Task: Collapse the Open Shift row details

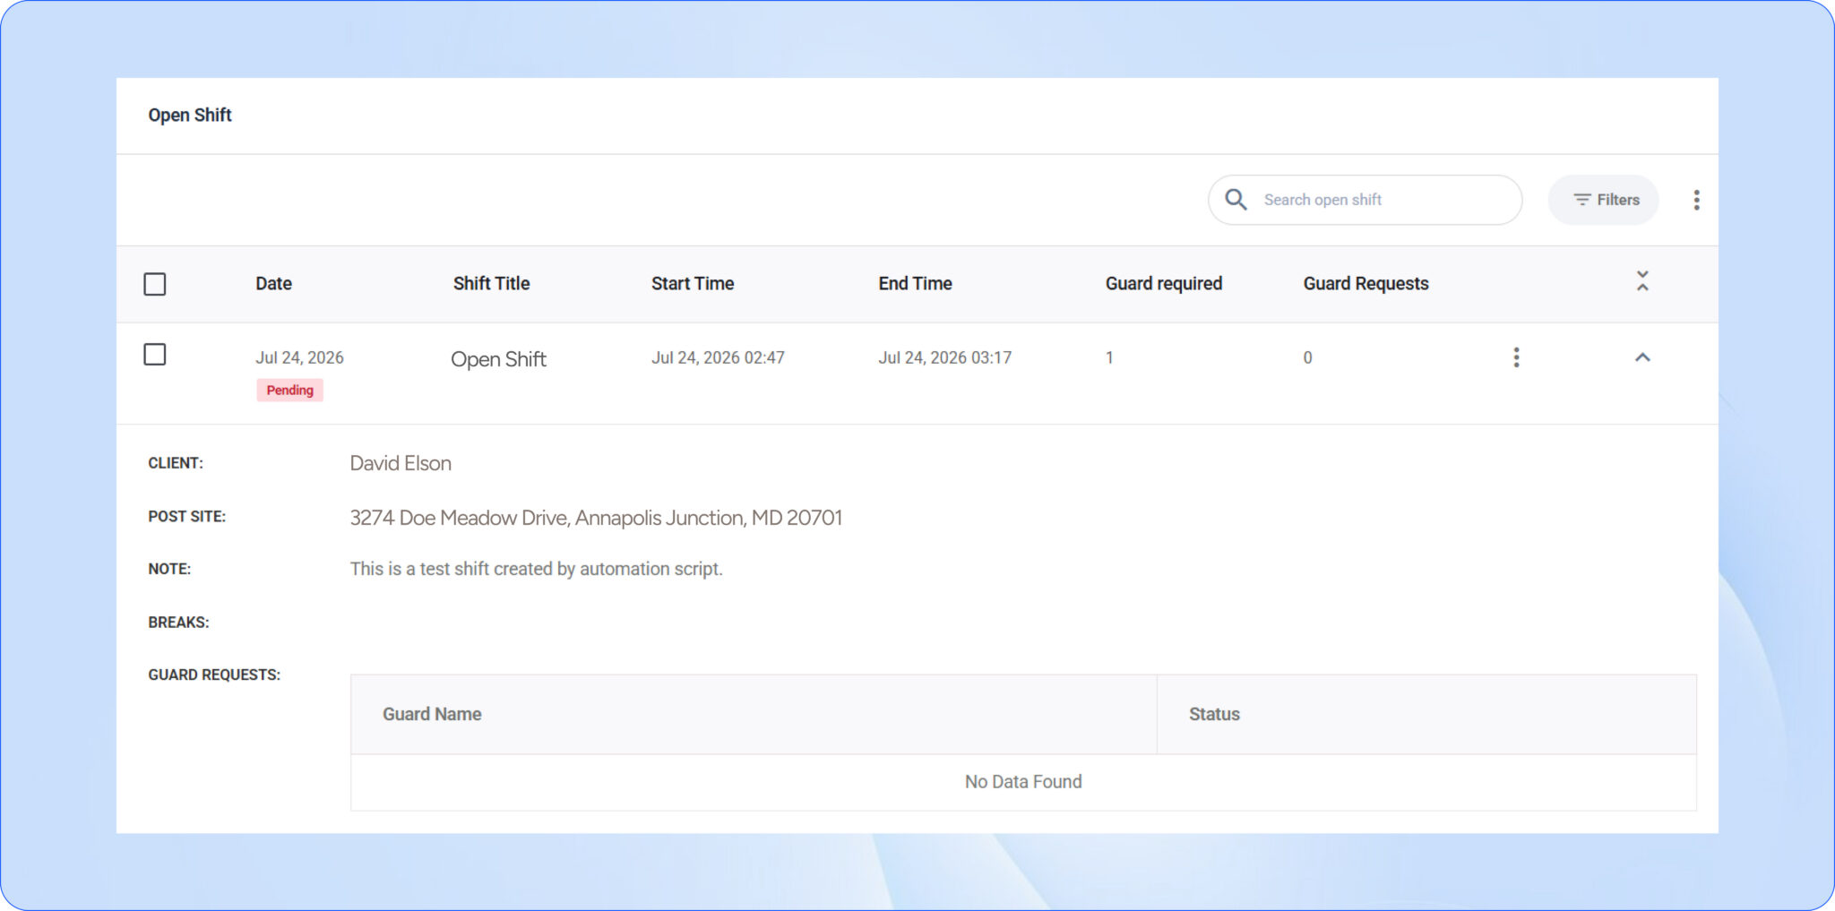Action: 1642,357
